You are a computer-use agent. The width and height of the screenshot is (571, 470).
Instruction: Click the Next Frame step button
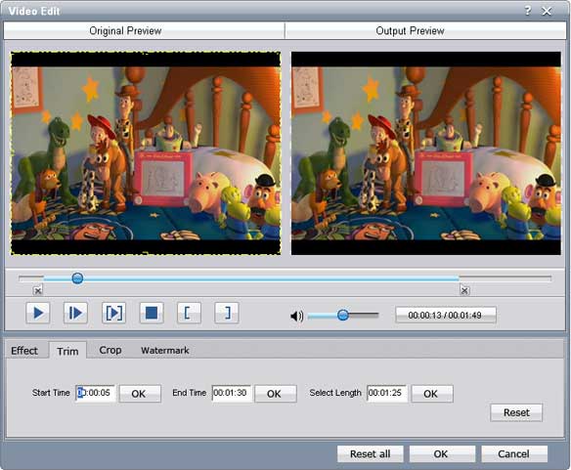(x=75, y=313)
